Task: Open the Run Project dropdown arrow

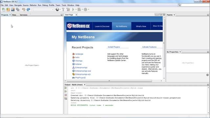Action: [76, 10]
